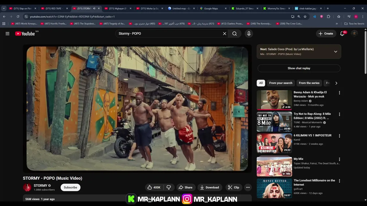The width and height of the screenshot is (367, 206).
Task: Open the Benny Adam channel name
Action: pos(301,101)
